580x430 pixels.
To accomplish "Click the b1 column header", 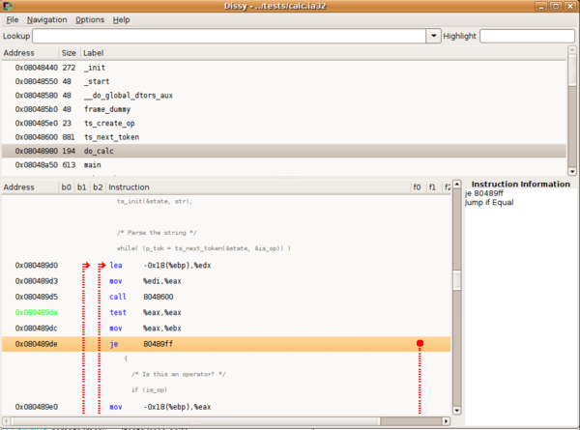I will pos(82,187).
